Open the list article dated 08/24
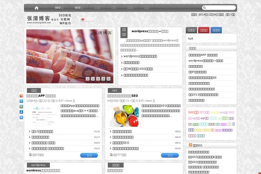 (x=123, y=137)
